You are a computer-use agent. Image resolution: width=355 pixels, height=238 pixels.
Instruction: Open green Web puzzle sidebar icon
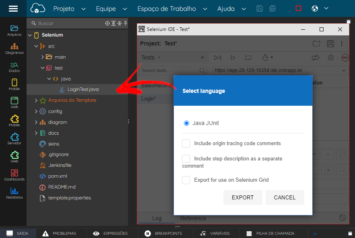pos(14,157)
